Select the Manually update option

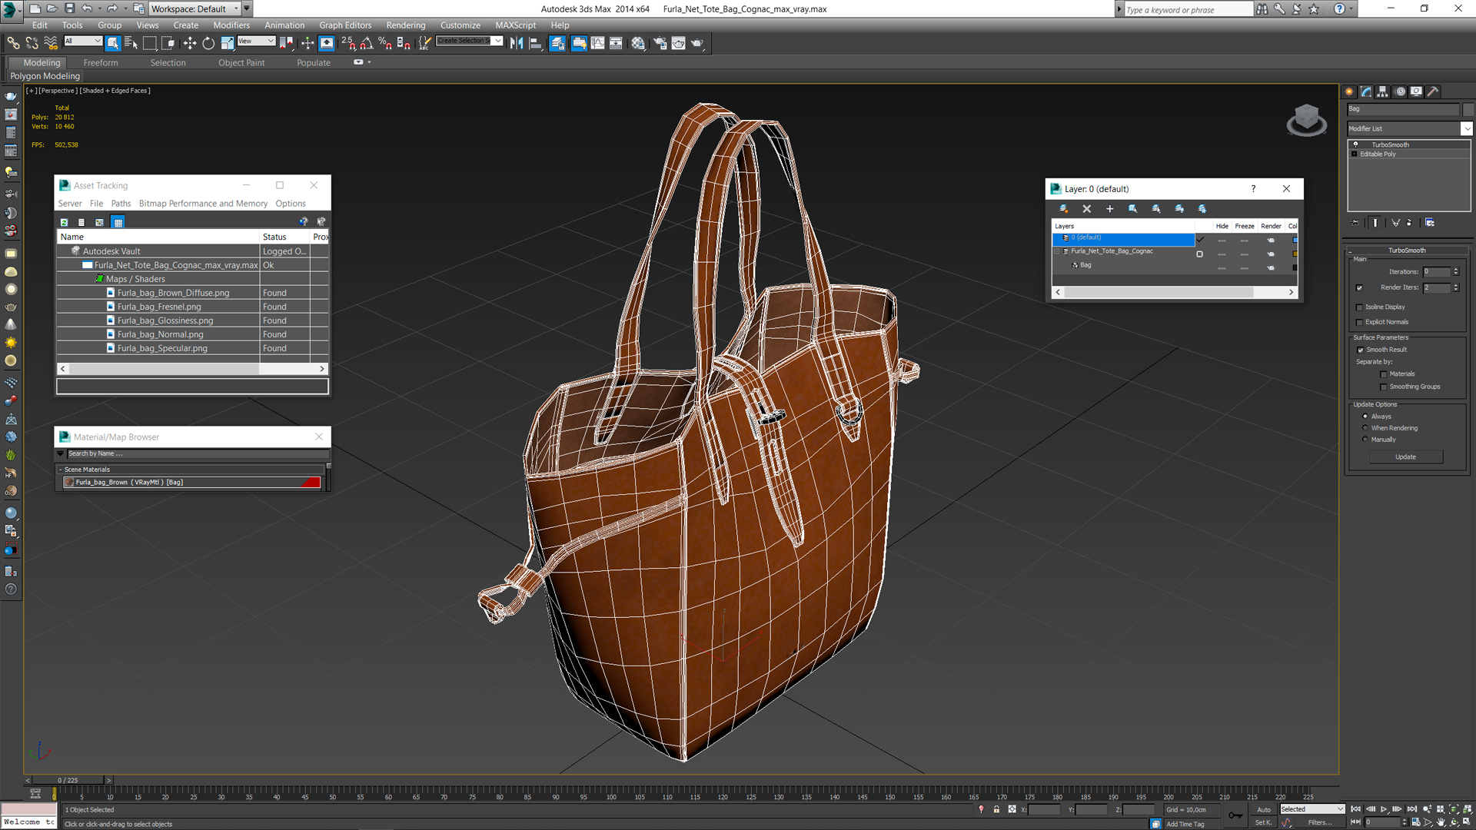(1365, 440)
